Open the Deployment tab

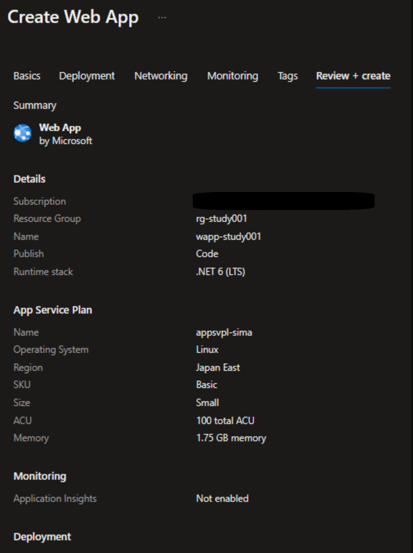click(x=87, y=76)
